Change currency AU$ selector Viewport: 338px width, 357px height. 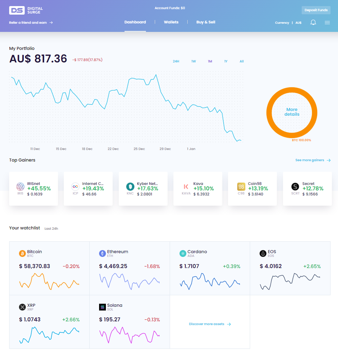pos(298,23)
